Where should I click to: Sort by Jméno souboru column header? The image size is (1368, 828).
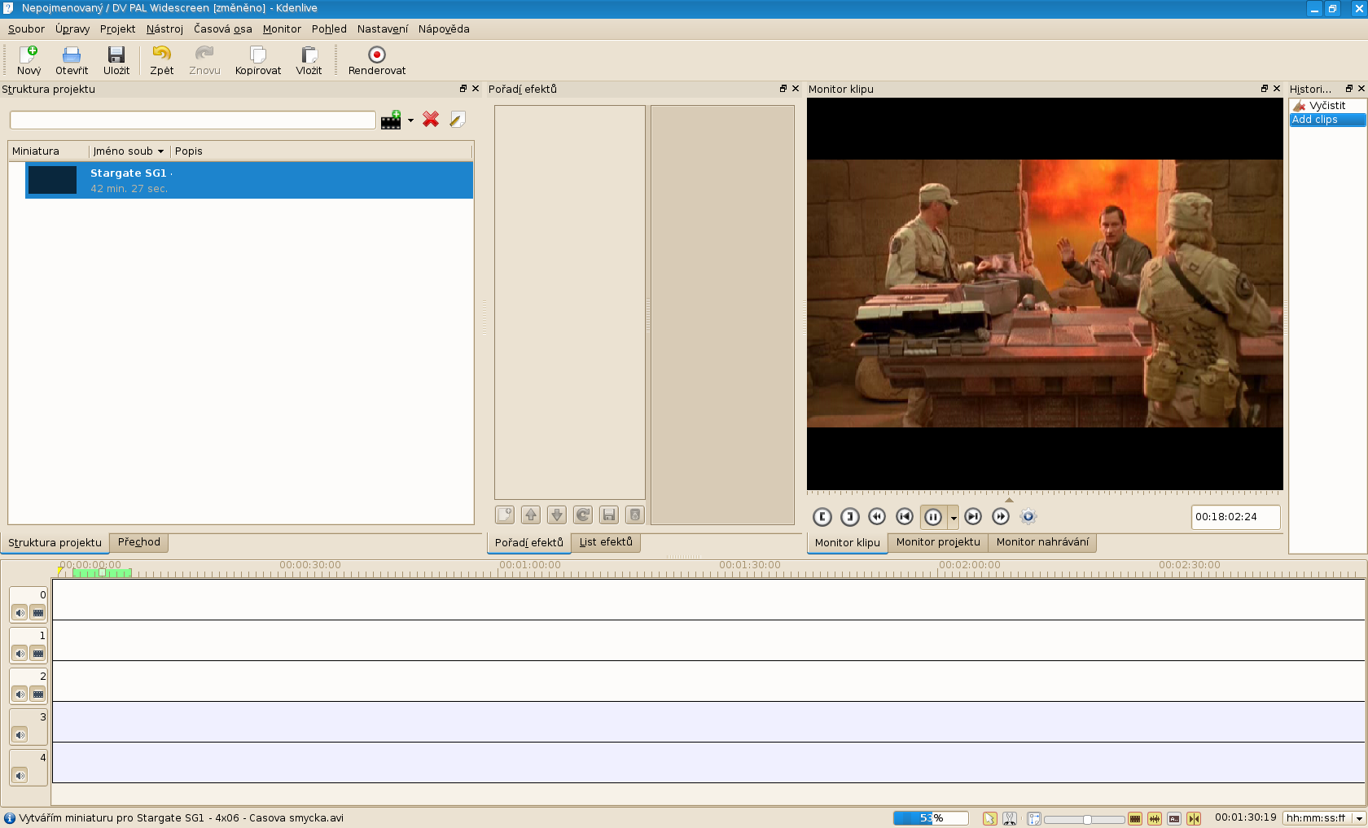pos(129,151)
